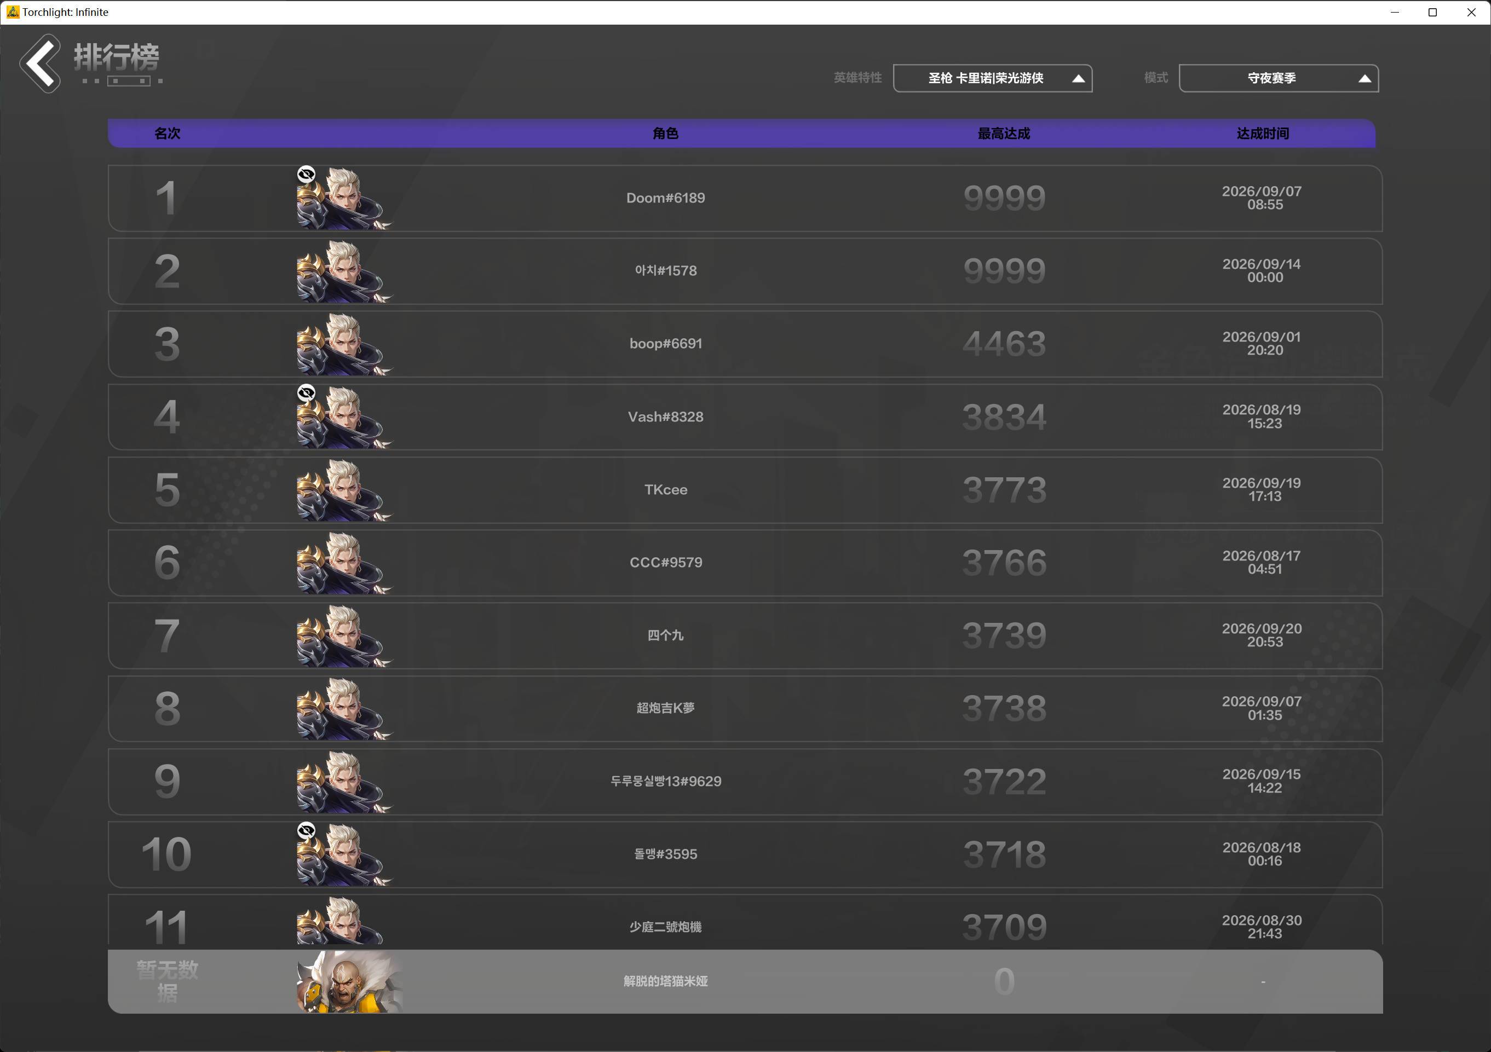Click the 名次 rank column header
This screenshot has height=1052, width=1491.
(x=168, y=134)
